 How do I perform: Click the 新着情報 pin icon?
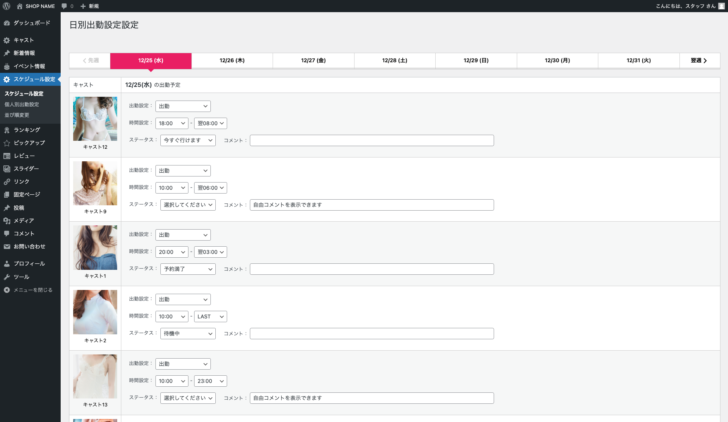7,53
